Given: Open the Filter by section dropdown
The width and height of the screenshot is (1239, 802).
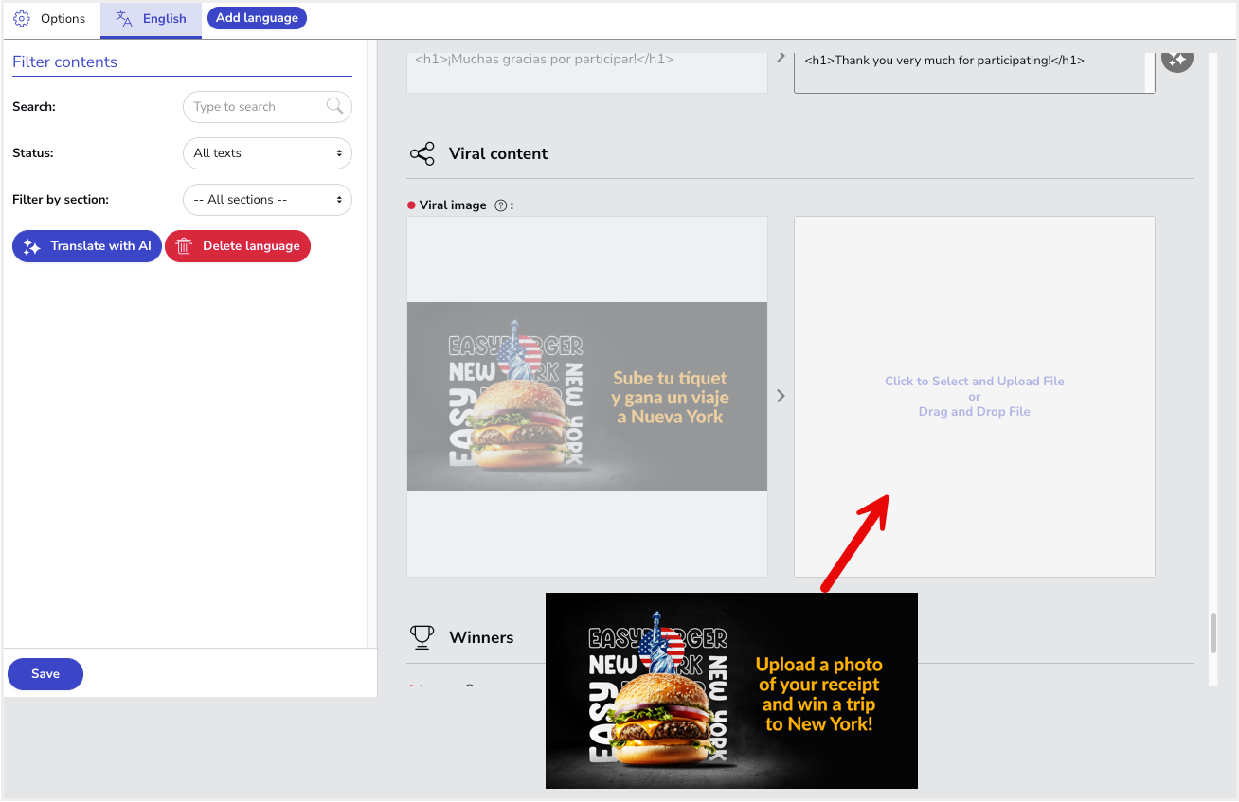Looking at the screenshot, I should (267, 200).
